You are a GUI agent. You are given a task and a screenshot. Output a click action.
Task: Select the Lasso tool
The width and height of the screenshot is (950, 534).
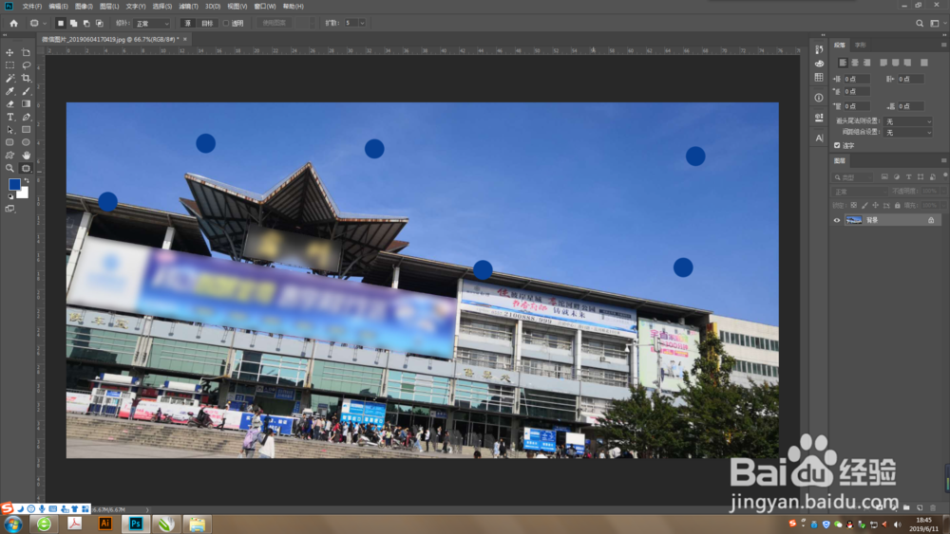pos(26,65)
